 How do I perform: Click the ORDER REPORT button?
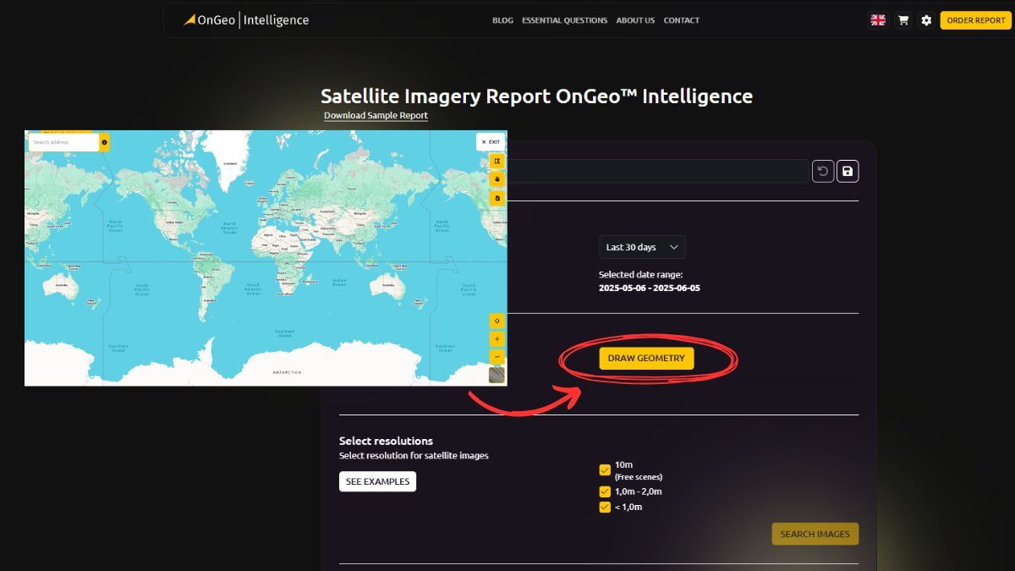pyautogui.click(x=975, y=20)
